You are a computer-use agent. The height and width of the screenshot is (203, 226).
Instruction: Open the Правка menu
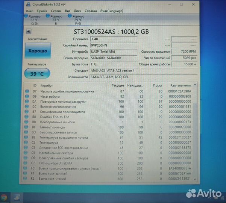coord(42,11)
